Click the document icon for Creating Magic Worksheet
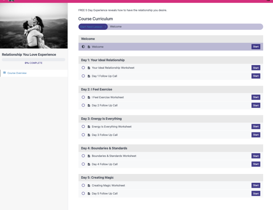This screenshot has width=273, height=210. 89,186
